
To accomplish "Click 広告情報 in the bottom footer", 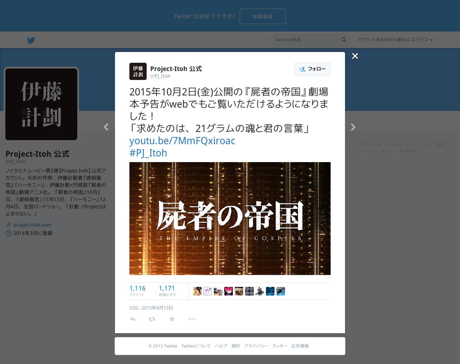I will coord(300,346).
